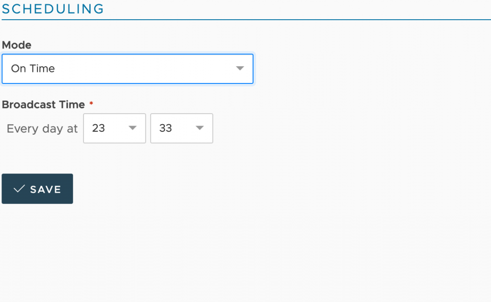Image resolution: width=491 pixels, height=302 pixels.
Task: Click the red required asterisk
Action: pyautogui.click(x=91, y=103)
